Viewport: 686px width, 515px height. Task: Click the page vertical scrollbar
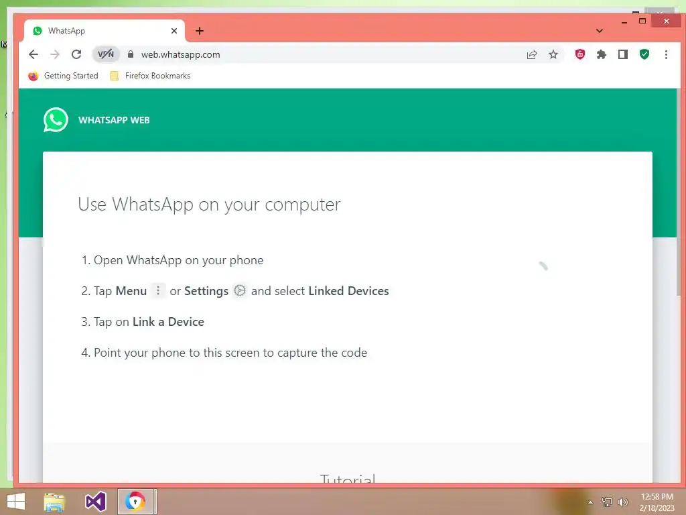[680, 192]
